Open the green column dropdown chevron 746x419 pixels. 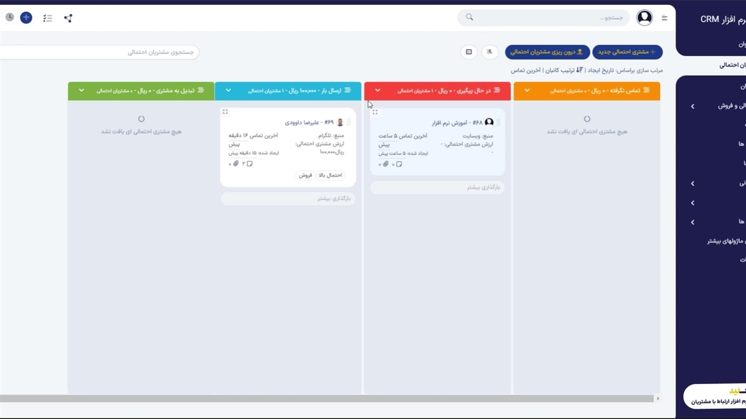81,91
